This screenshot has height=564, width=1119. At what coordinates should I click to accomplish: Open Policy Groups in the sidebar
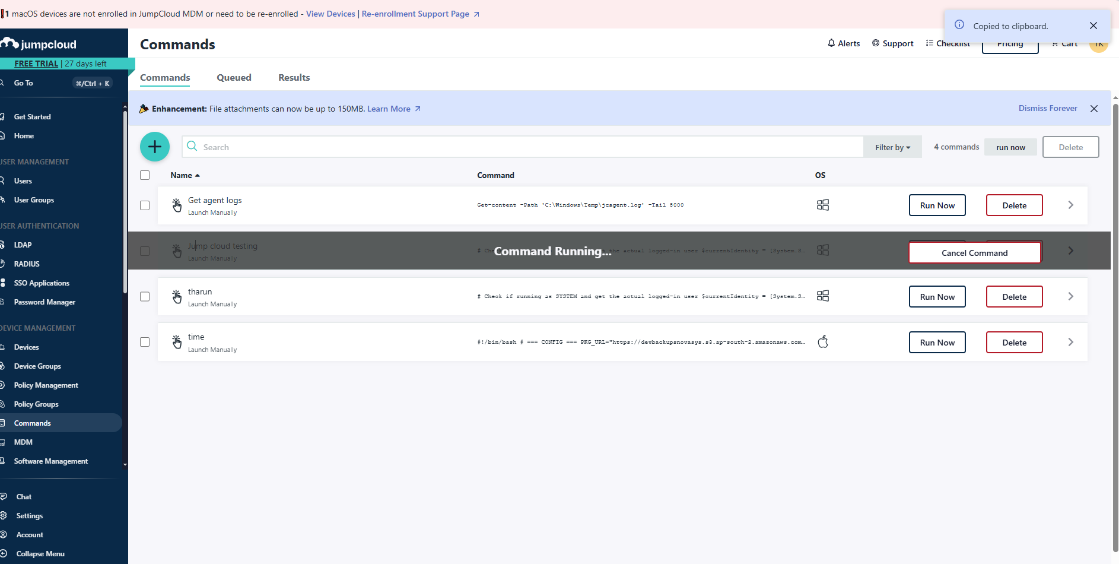pyautogui.click(x=36, y=404)
